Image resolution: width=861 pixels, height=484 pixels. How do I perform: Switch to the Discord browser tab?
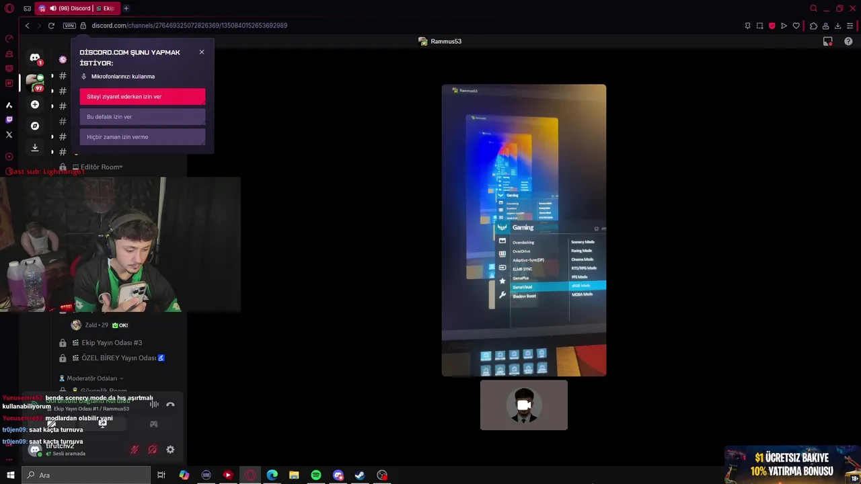[77, 8]
